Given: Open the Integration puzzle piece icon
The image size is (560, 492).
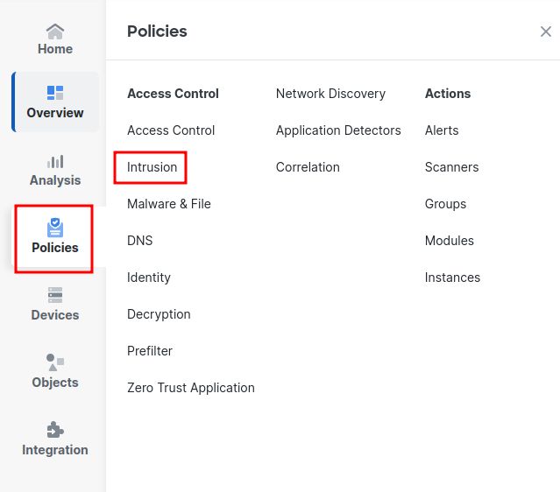Looking at the screenshot, I should click(x=55, y=430).
